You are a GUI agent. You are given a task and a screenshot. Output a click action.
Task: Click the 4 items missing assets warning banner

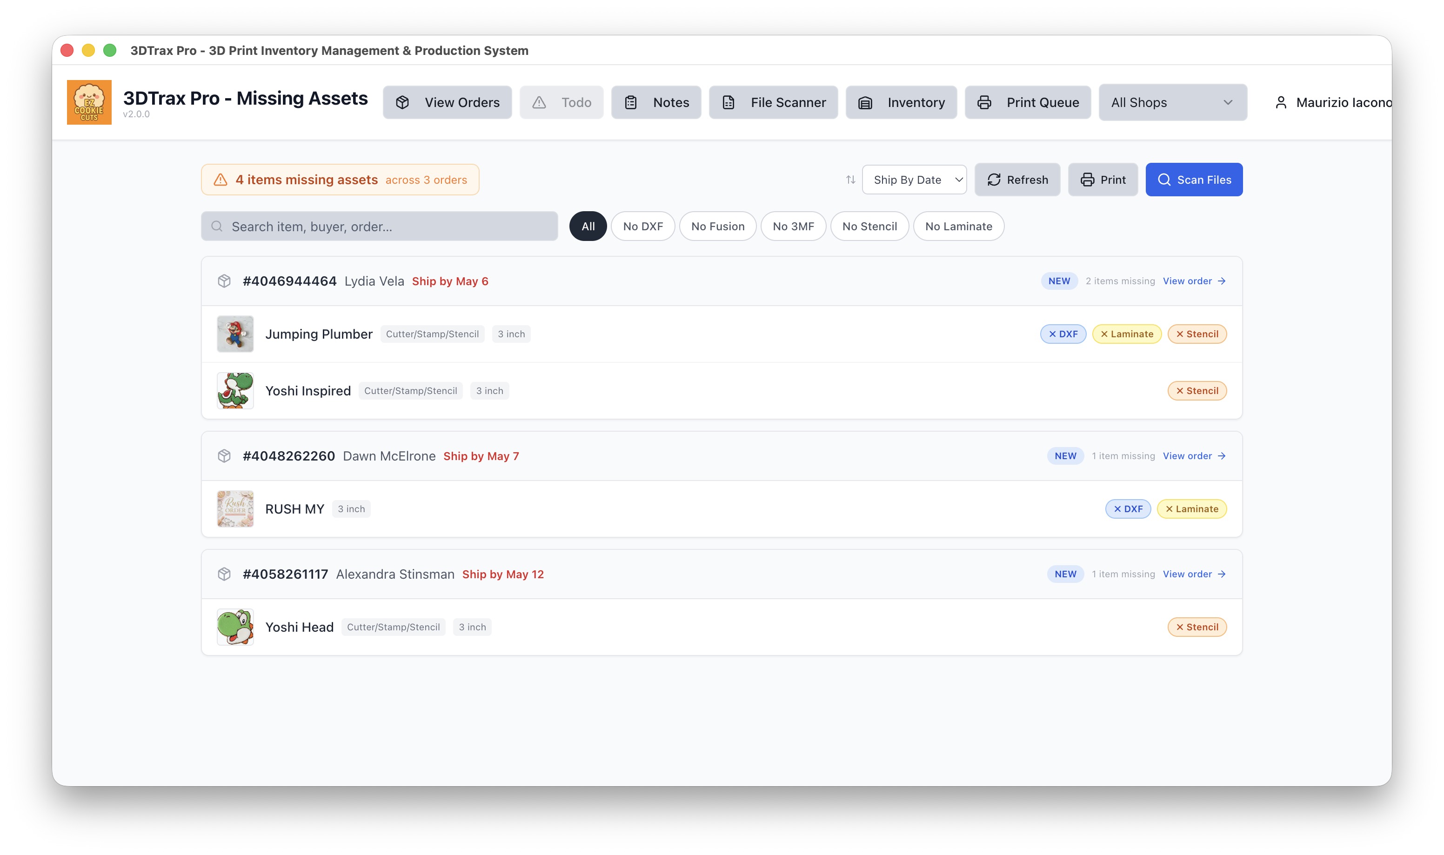click(340, 180)
